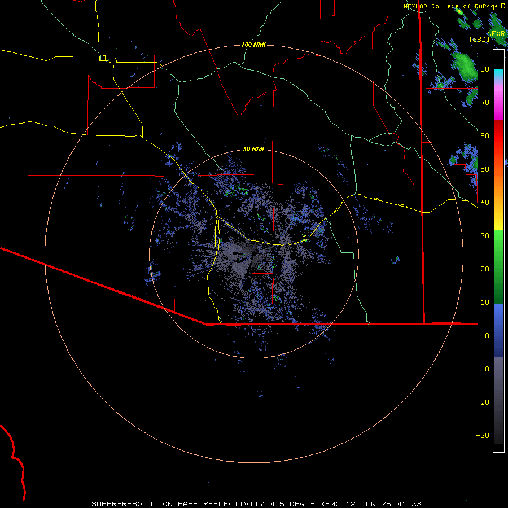This screenshot has width=508, height=508.
Task: Click the dBZ unit label
Action: click(479, 39)
